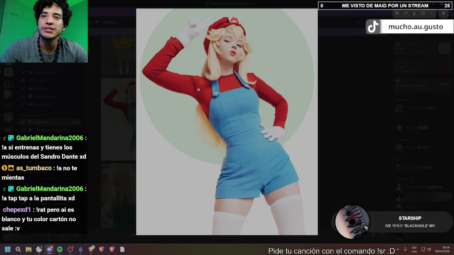Click the as_tumbaco username in chat
Viewport: 454px width, 255px height.
tap(34, 168)
